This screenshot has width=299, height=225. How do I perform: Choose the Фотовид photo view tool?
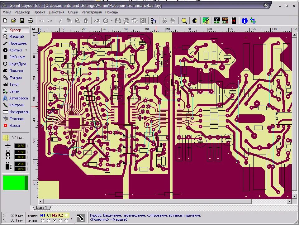click(16, 119)
